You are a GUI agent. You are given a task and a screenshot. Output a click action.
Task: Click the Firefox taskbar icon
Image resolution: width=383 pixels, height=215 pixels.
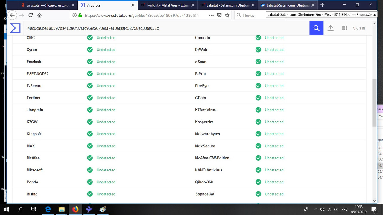tap(75, 209)
